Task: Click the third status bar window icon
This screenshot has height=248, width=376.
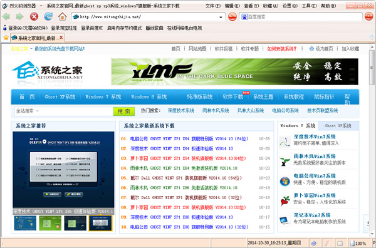Action: (340, 243)
